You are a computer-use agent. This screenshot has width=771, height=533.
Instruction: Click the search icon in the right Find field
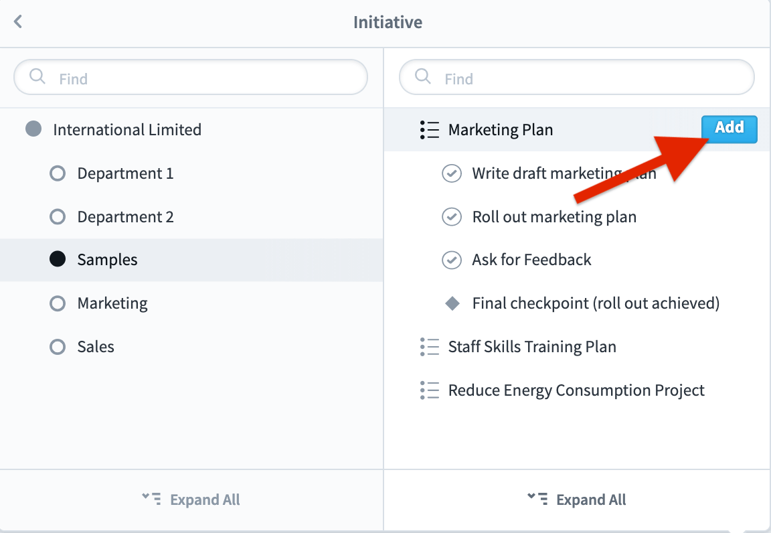tap(422, 76)
